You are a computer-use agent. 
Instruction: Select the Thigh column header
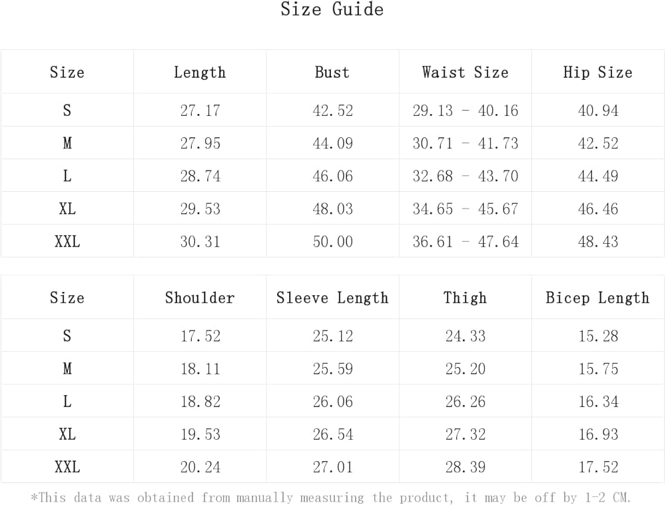(465, 298)
